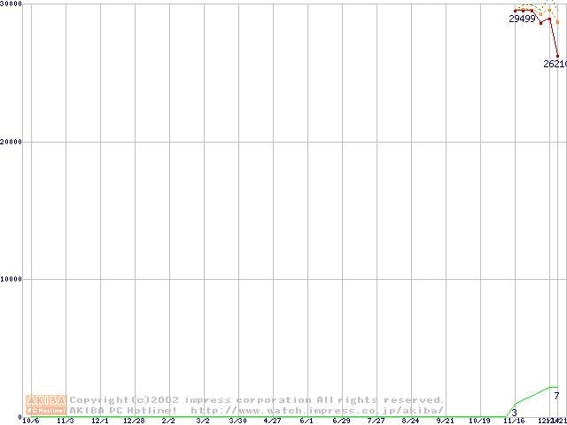
Task: Click the first red square marker above 29499
Action: coord(515,11)
